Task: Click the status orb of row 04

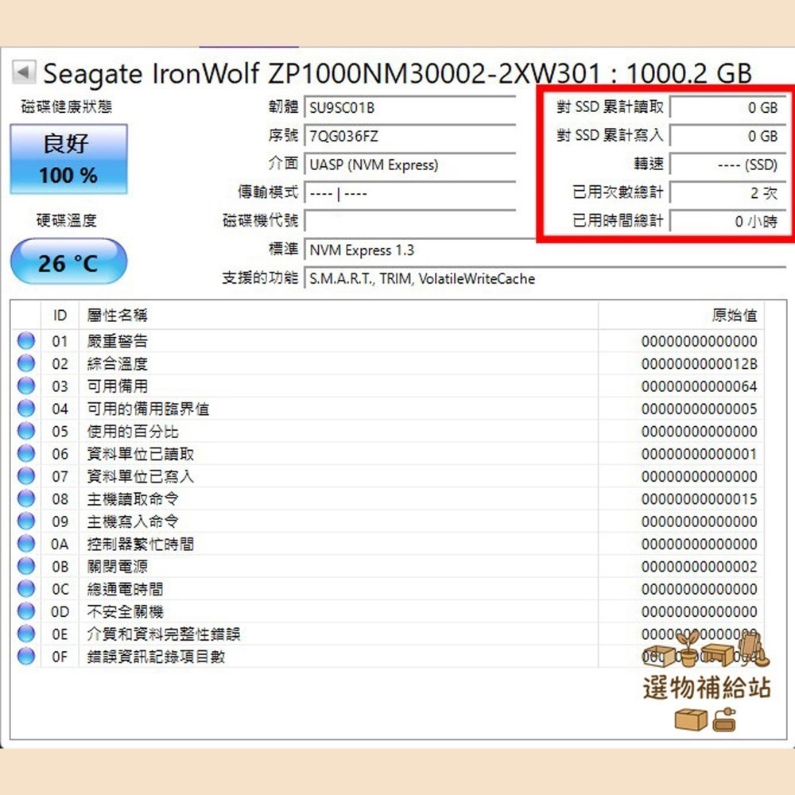Action: click(26, 408)
